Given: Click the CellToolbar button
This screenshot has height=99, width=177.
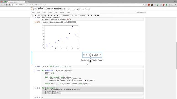Looking at the screenshot, I should pos(82,16).
